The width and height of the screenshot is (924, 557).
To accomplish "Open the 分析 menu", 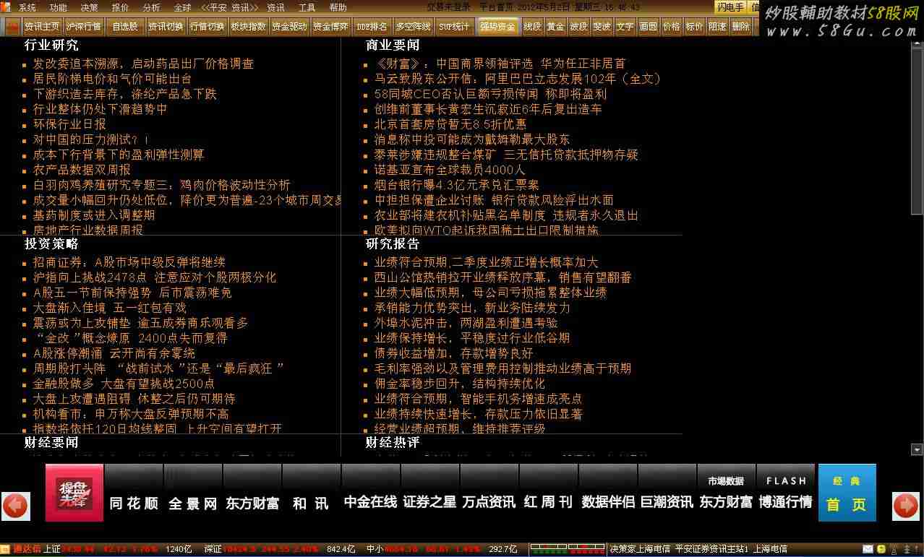I will (151, 7).
